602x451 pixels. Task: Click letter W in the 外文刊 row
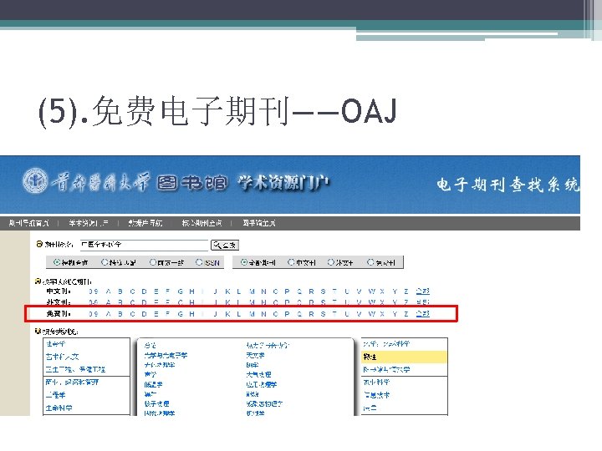point(371,302)
